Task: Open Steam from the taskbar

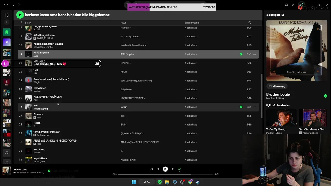Action: click(x=197, y=182)
